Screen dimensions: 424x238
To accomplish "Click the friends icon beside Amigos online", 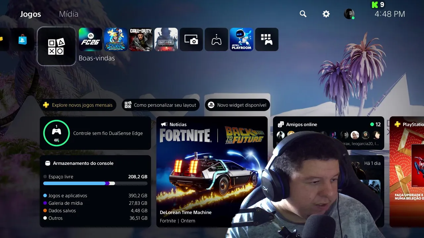I will click(x=281, y=125).
